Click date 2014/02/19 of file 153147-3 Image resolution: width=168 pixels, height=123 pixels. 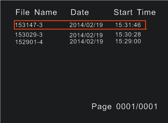(x=86, y=25)
